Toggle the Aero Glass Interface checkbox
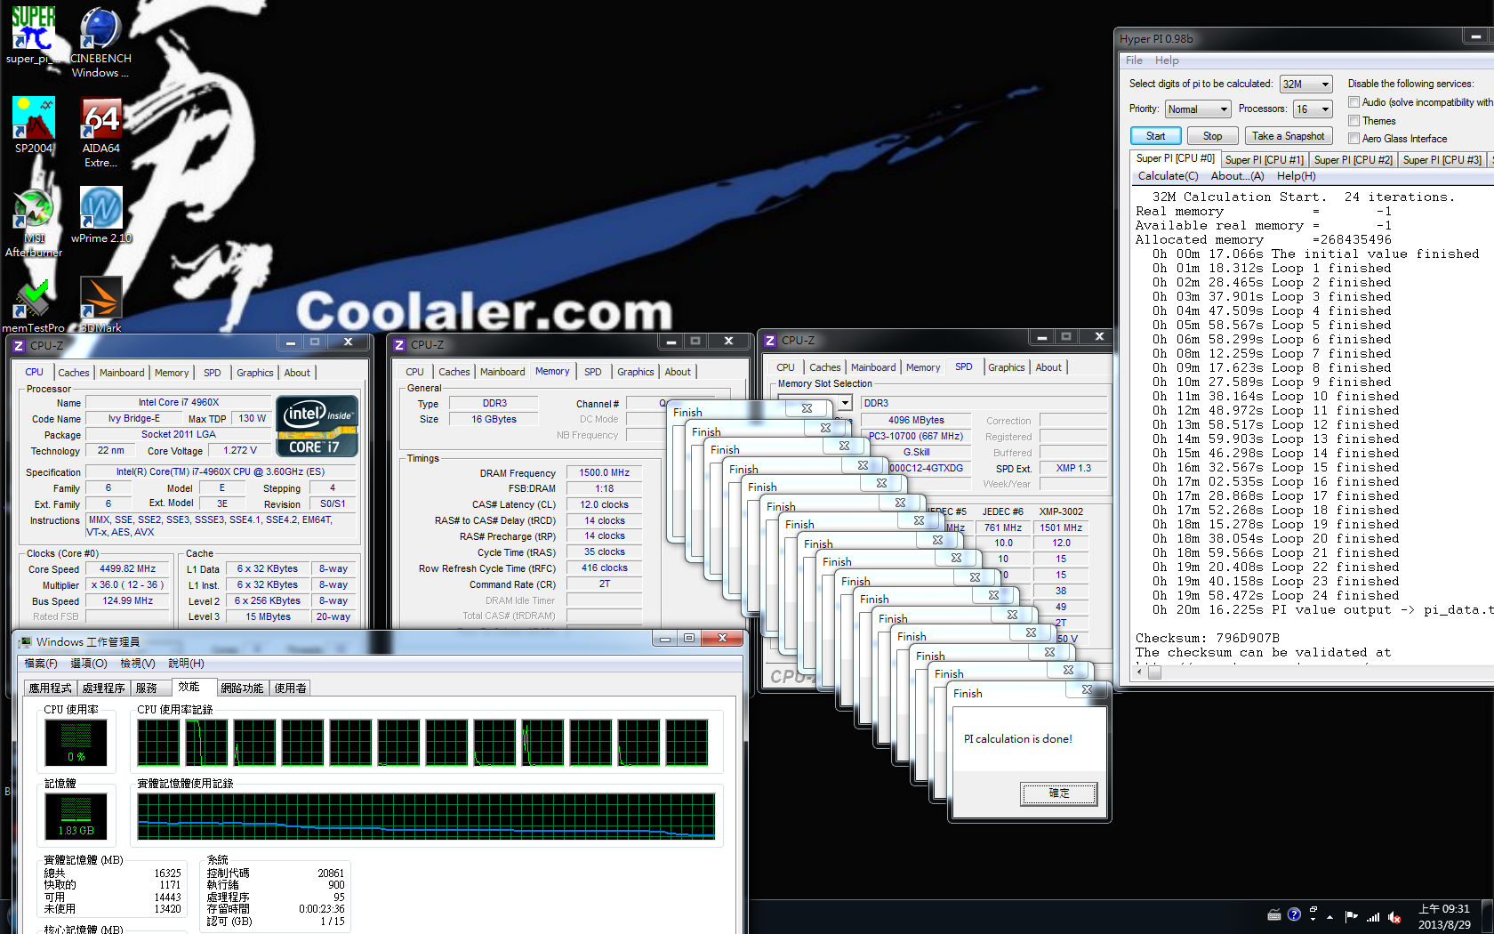1494x934 pixels. coord(1353,139)
